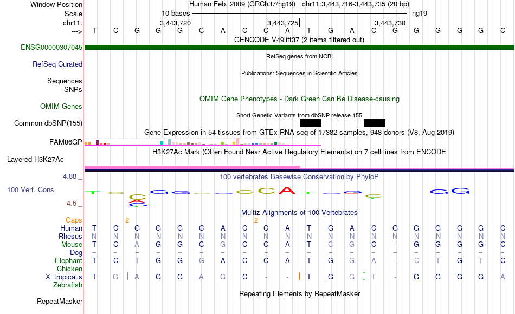Click the 3,443,720 coordinate label

176,23
